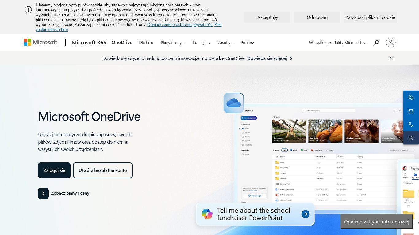The image size is (419, 235).
Task: Open the account sign-in avatar icon
Action: pos(391,43)
